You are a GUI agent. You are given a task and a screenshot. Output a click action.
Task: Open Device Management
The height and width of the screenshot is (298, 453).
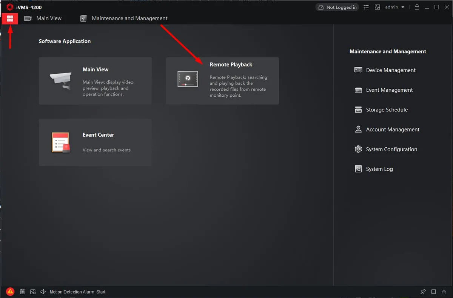click(x=385, y=70)
